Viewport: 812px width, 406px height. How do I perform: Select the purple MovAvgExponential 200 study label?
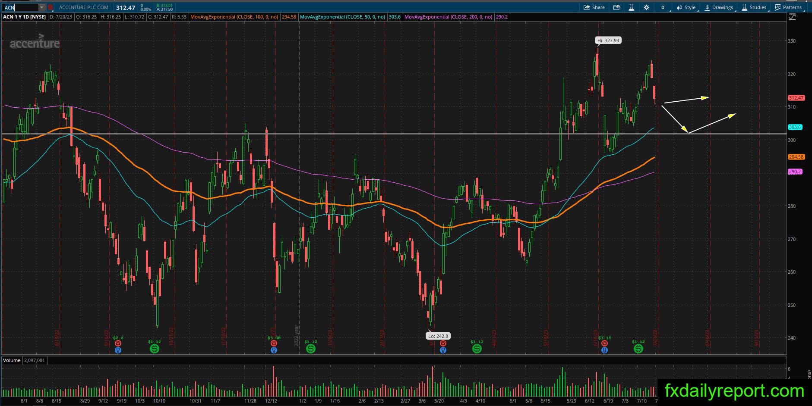pos(448,17)
